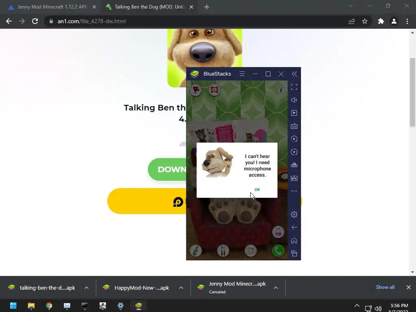Tap the video camera record icon in game
The height and width of the screenshot is (312, 416).
196,90
